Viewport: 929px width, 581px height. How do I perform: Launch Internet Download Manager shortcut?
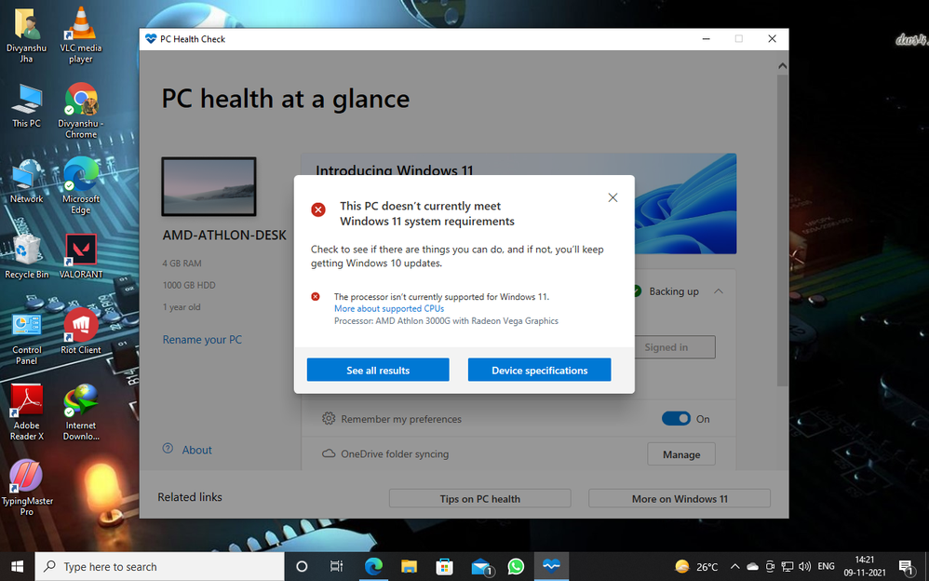pos(81,412)
